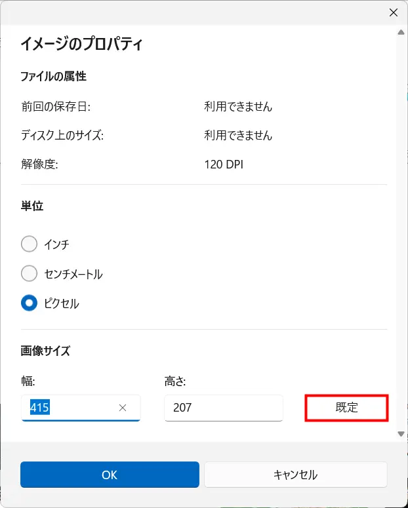The width and height of the screenshot is (408, 508).
Task: Select the ピクセル radio button
Action: pyautogui.click(x=29, y=303)
